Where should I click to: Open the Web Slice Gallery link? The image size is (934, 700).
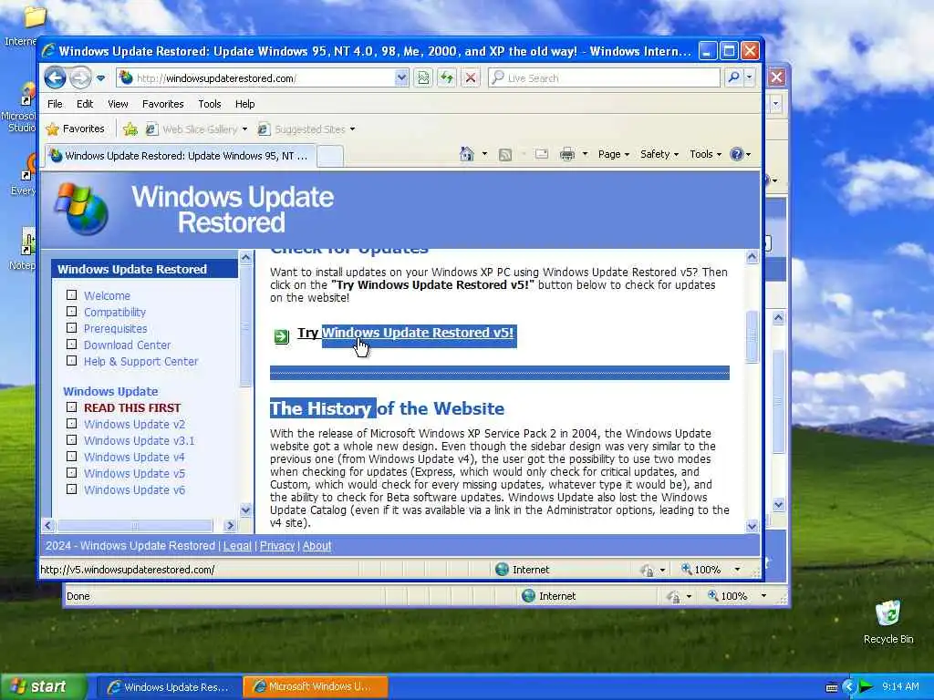point(196,129)
